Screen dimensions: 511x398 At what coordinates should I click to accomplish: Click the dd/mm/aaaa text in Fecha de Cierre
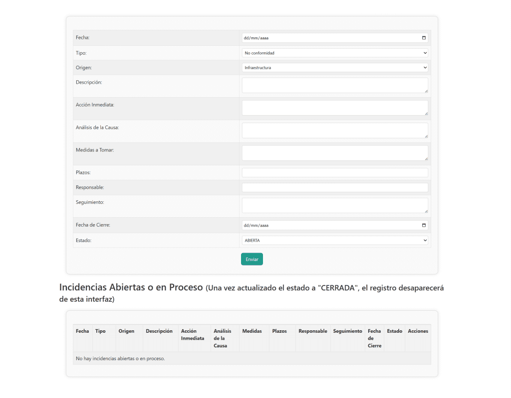[x=257, y=225]
